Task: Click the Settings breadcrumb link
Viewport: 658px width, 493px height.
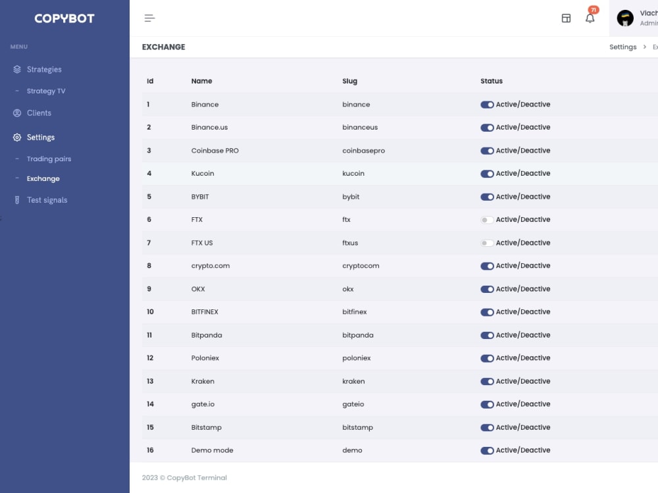Action: tap(622, 47)
